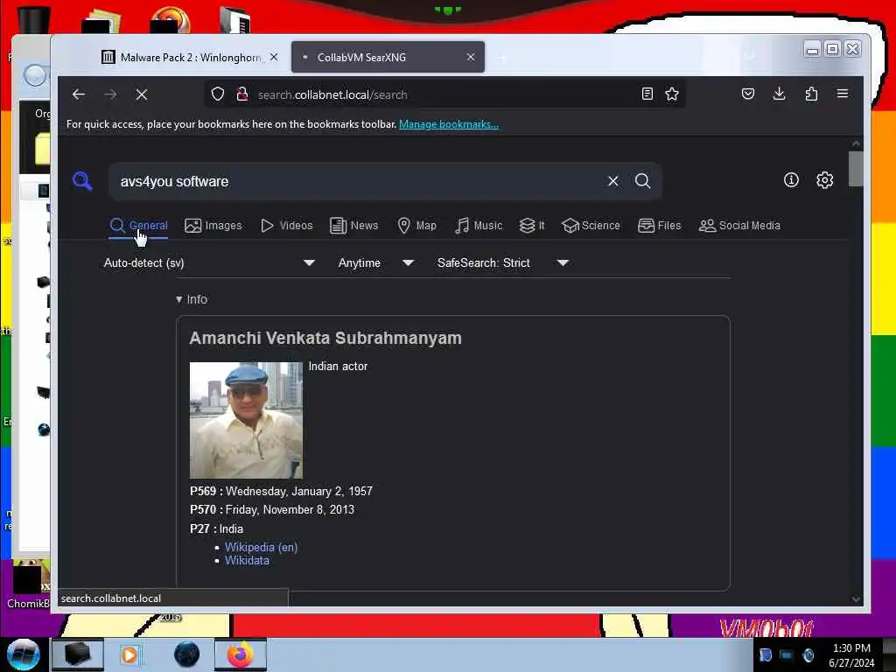Click the Manage bookmarks... link
This screenshot has width=896, height=672.
coord(449,124)
